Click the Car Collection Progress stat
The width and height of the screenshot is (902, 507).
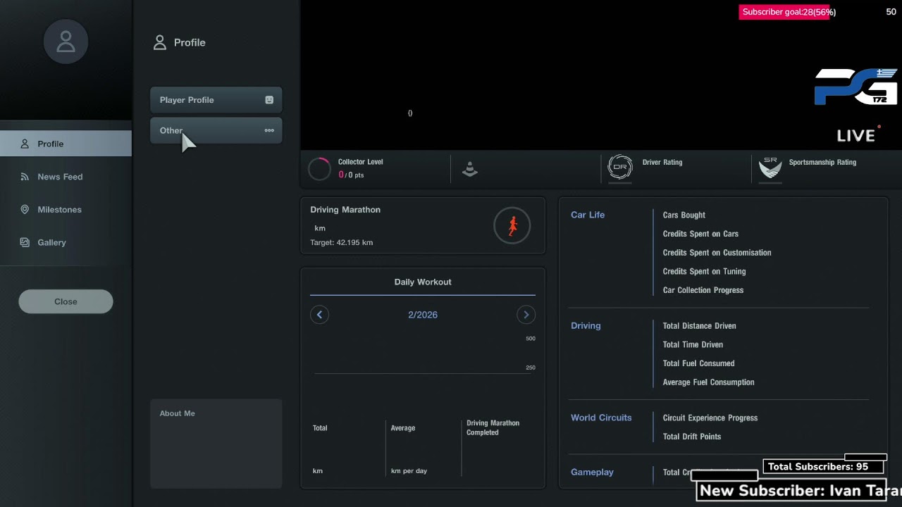703,290
